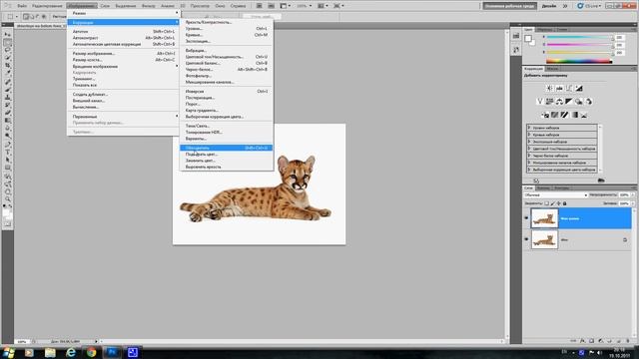
Task: Add a Gradient Map adjustment icon
Action: [574, 115]
